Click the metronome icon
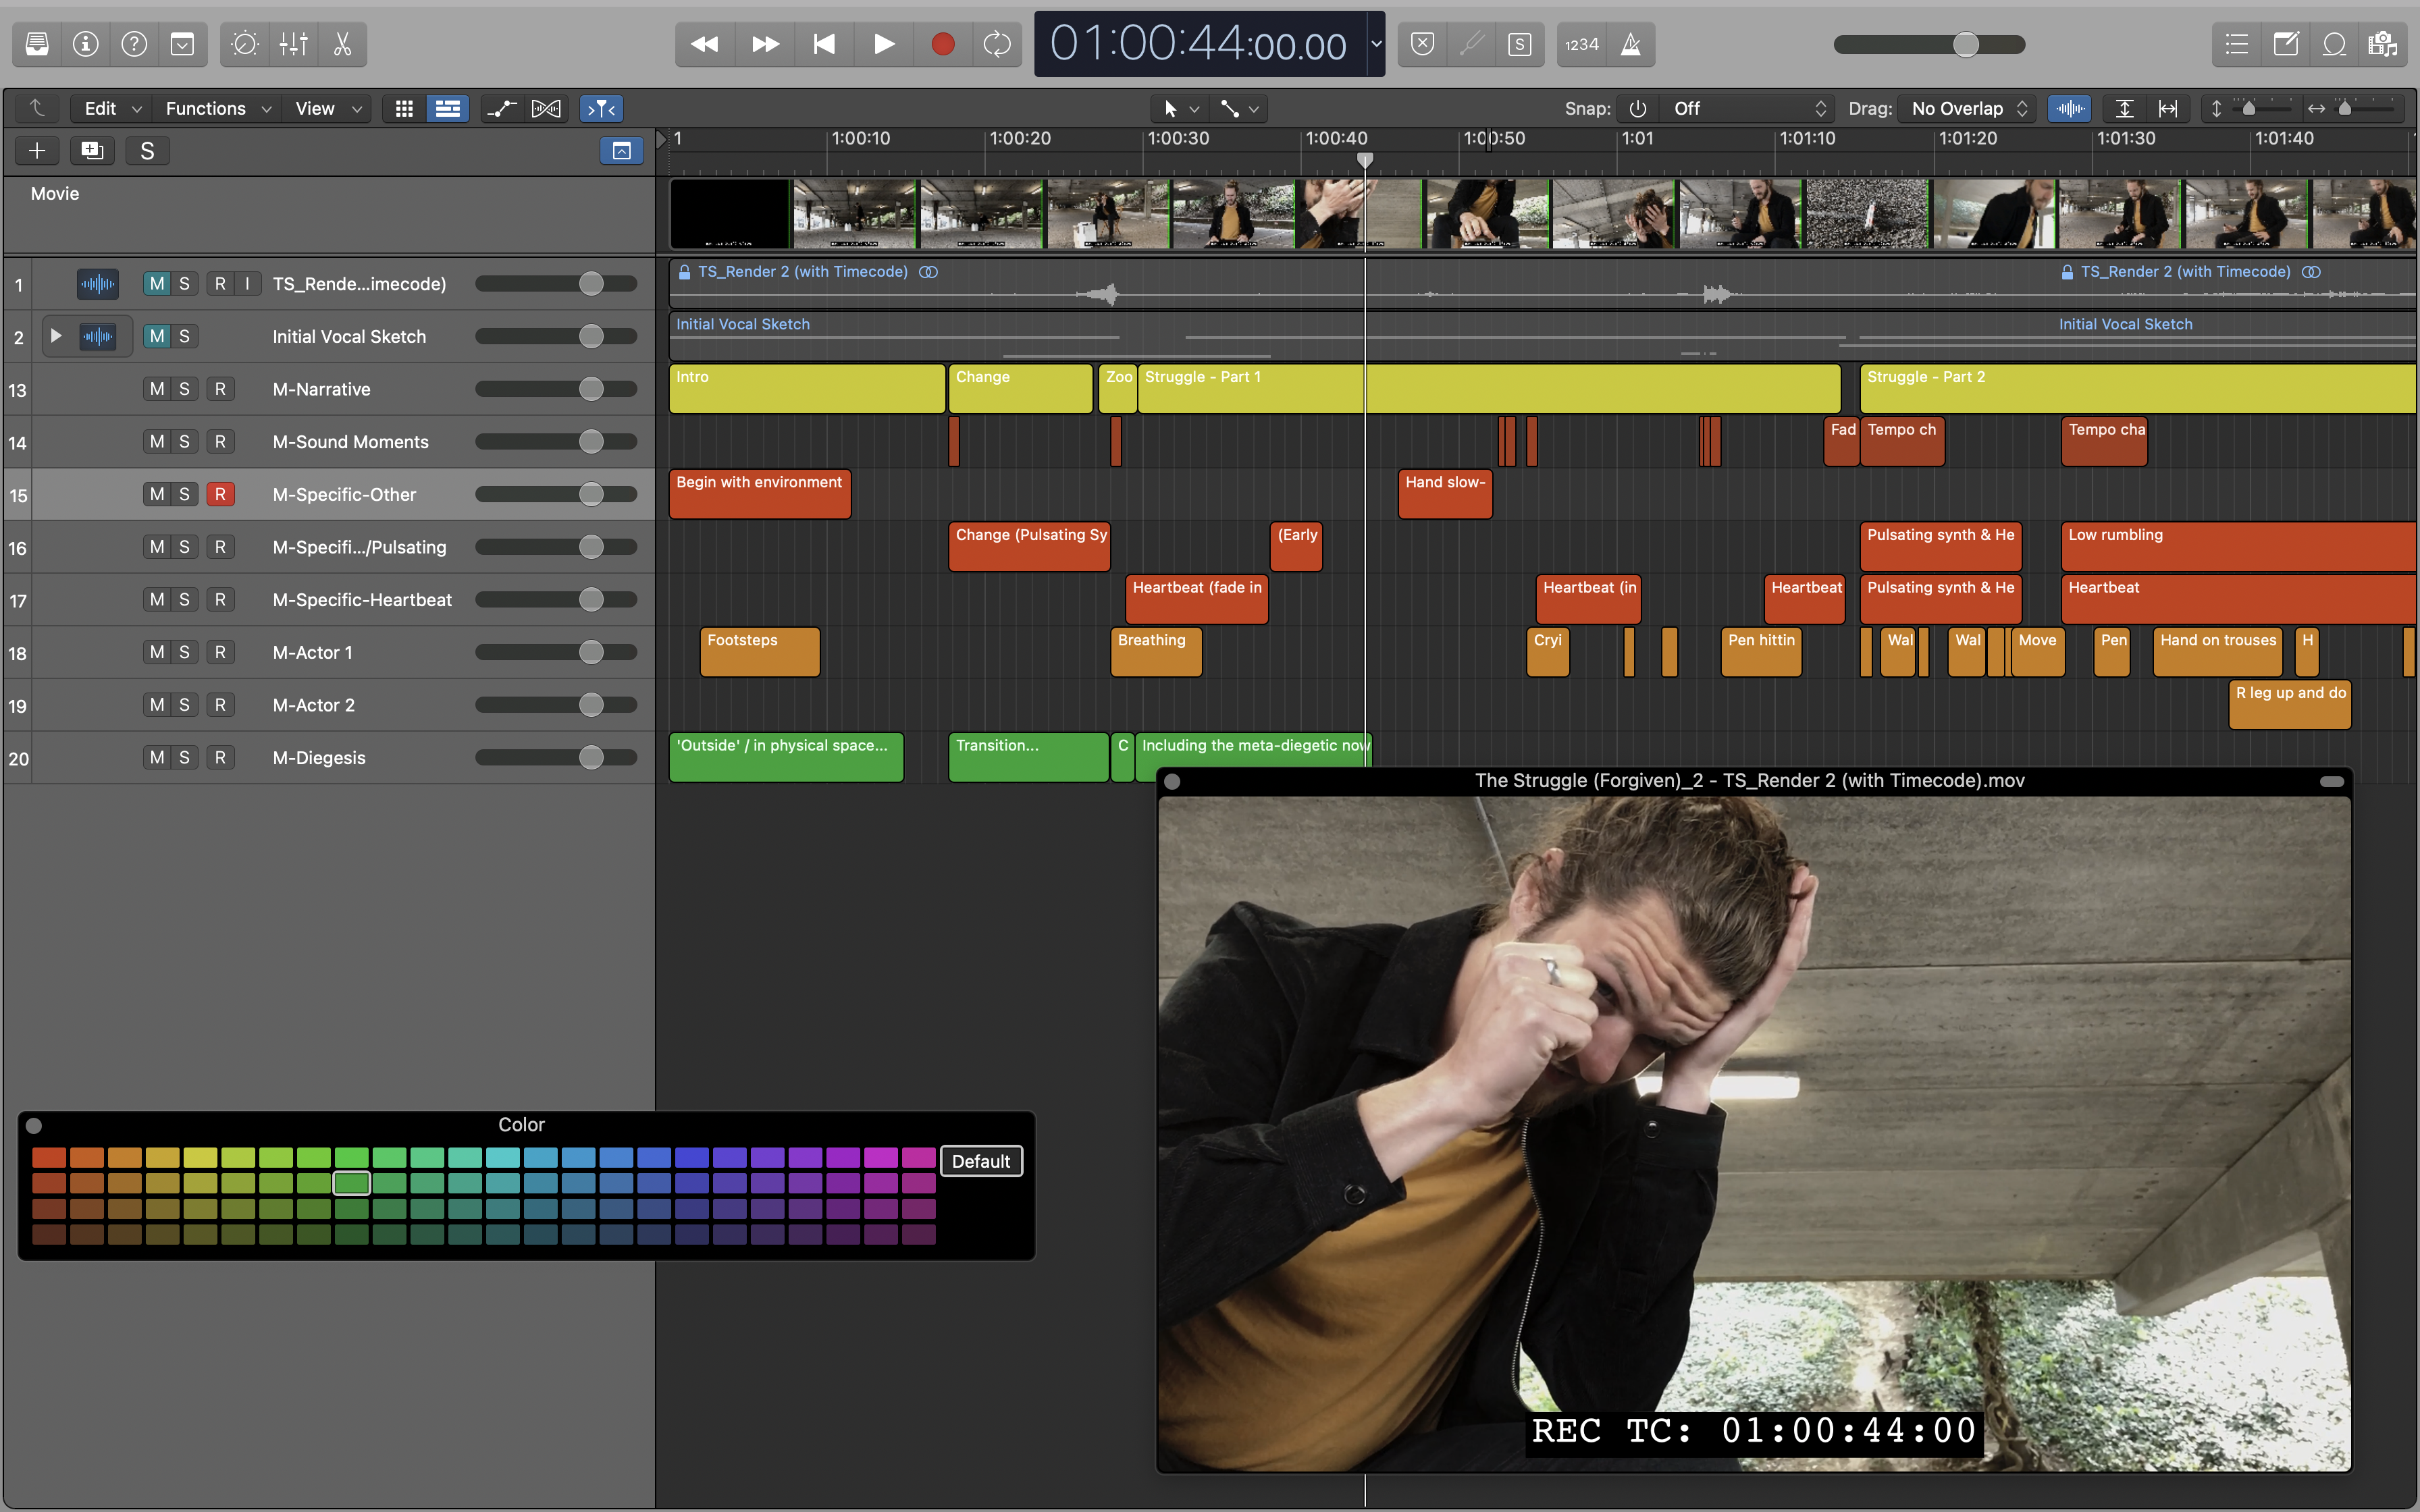This screenshot has width=2420, height=1512. tap(1630, 44)
